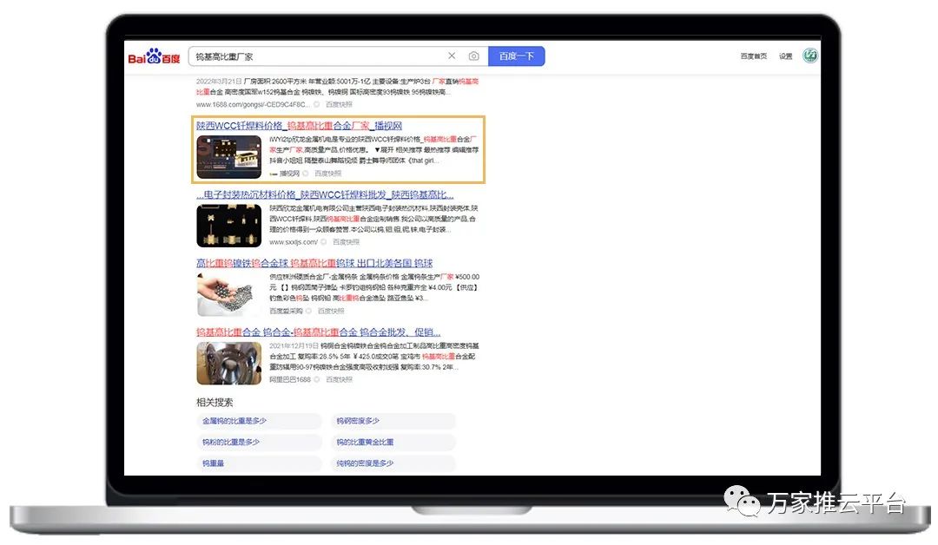Open the 钨基高比重合金 钨合金批发 result title

tap(318, 332)
